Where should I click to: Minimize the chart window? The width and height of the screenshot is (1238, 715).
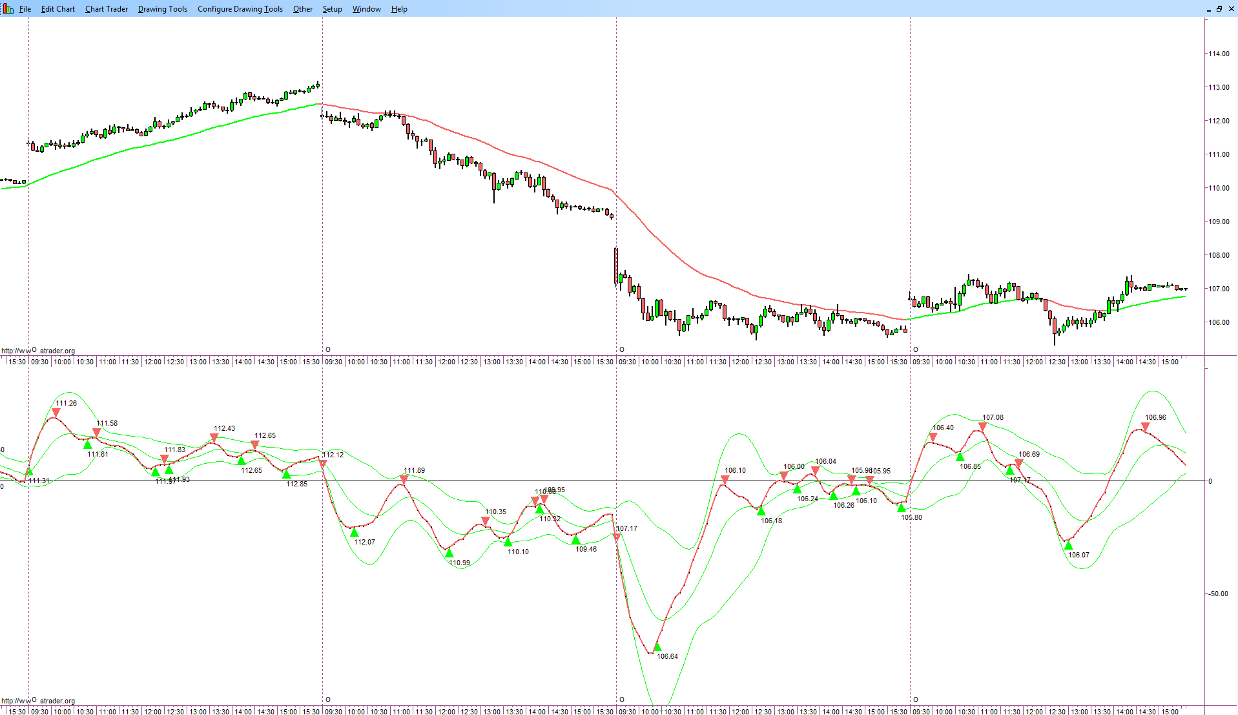[x=1209, y=9]
